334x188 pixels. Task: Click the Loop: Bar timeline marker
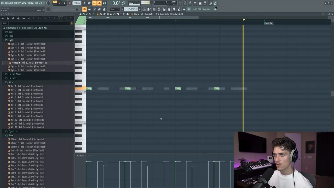pyautogui.click(x=268, y=23)
